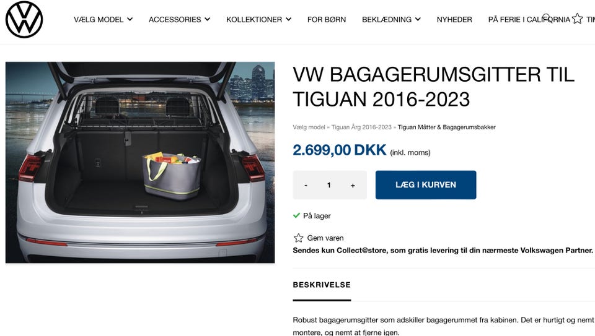
Task: Follow the Vælg model breadcrumb link
Action: (309, 127)
